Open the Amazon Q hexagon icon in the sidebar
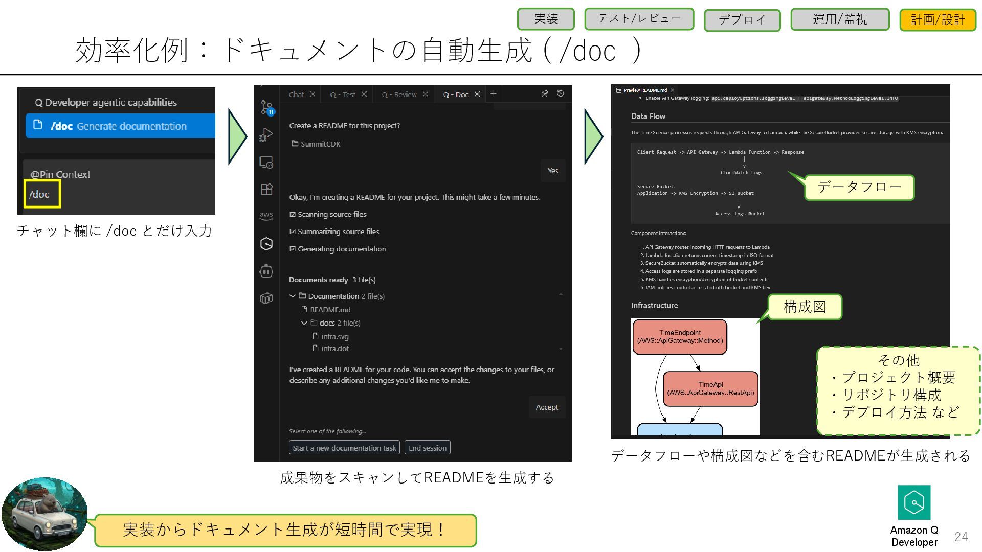982x552 pixels. (x=266, y=243)
